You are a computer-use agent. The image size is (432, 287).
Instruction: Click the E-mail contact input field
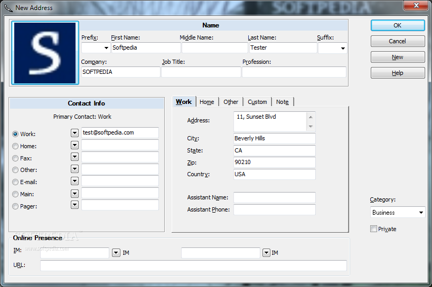click(120, 181)
